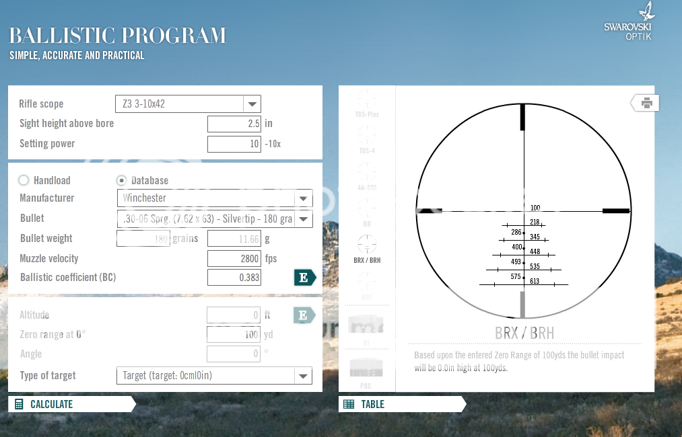
Task: Click the printer icon
Action: click(x=646, y=103)
